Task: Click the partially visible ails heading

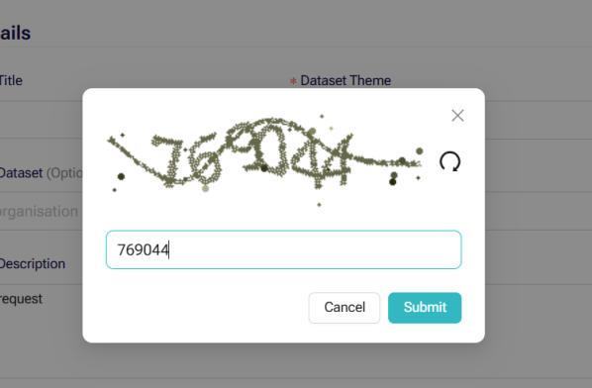Action: click(15, 34)
